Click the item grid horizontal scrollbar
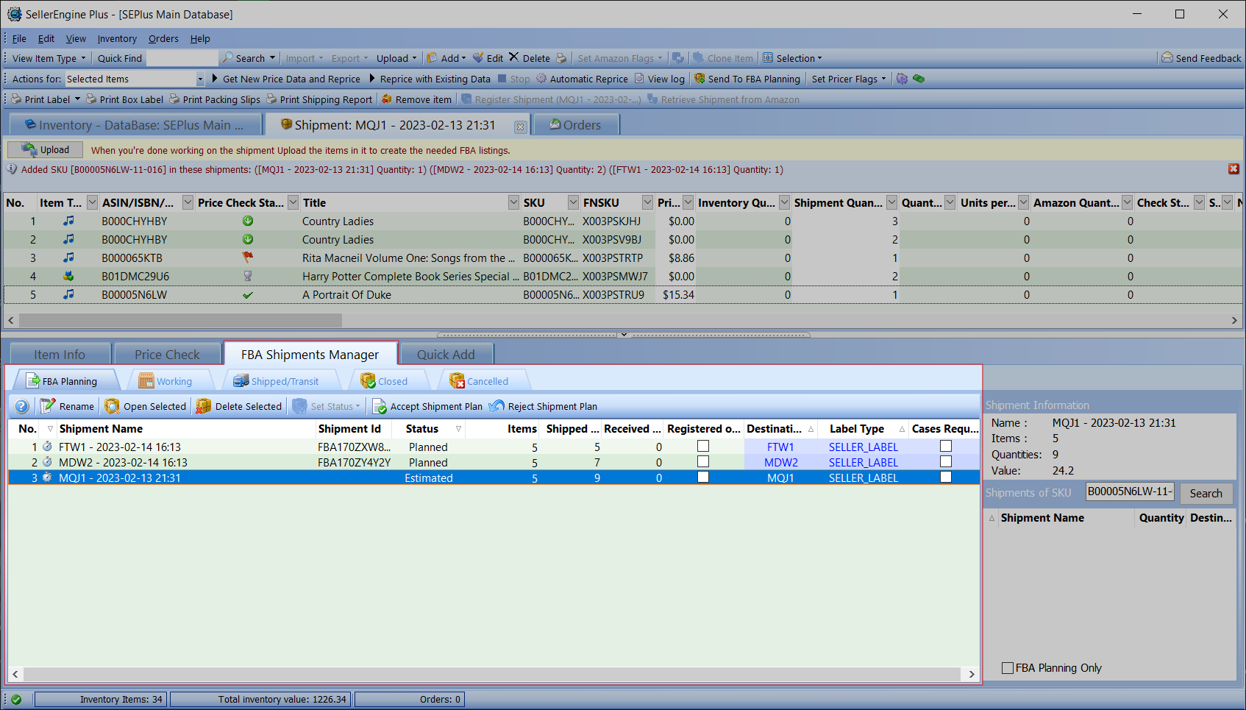The width and height of the screenshot is (1246, 710). click(x=180, y=321)
